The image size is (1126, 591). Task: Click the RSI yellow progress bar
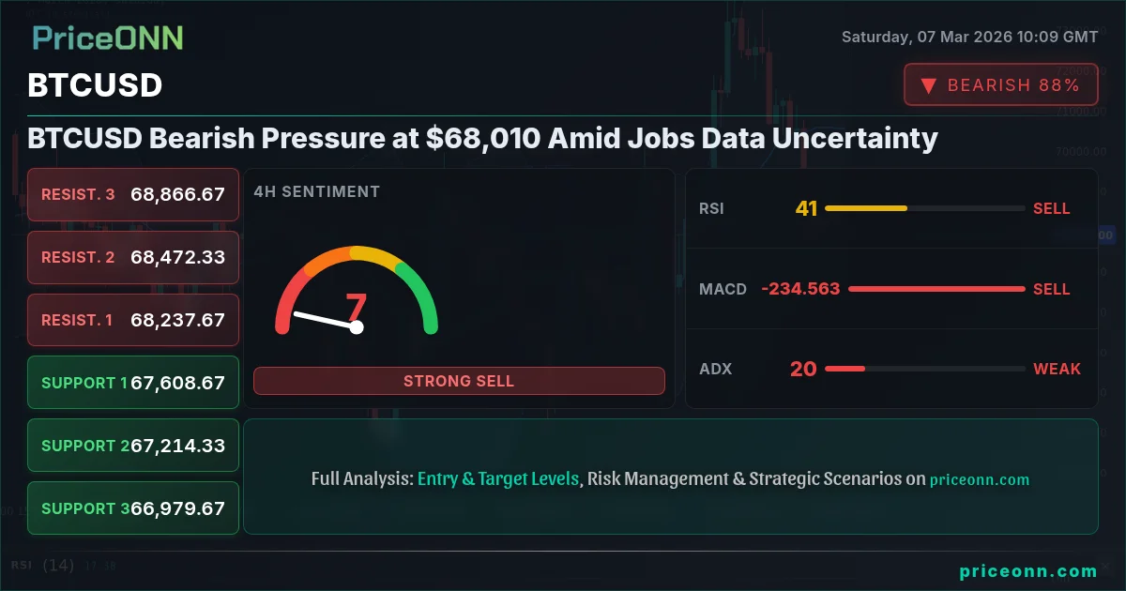point(866,208)
